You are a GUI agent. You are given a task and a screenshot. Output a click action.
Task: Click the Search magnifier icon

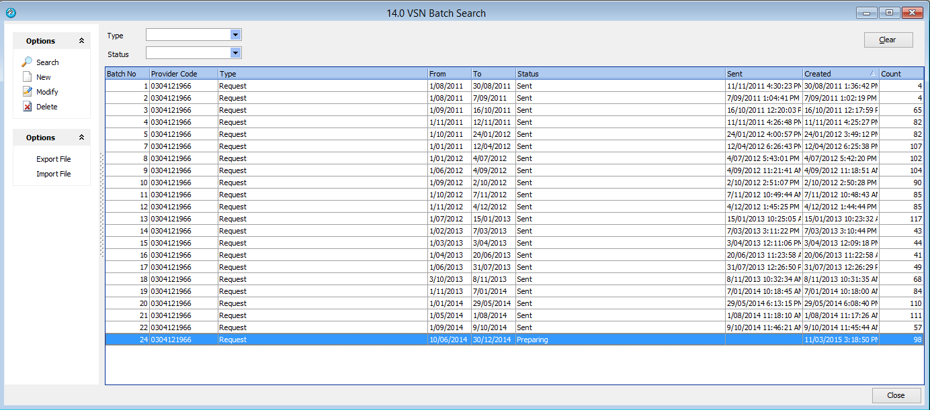tap(28, 62)
